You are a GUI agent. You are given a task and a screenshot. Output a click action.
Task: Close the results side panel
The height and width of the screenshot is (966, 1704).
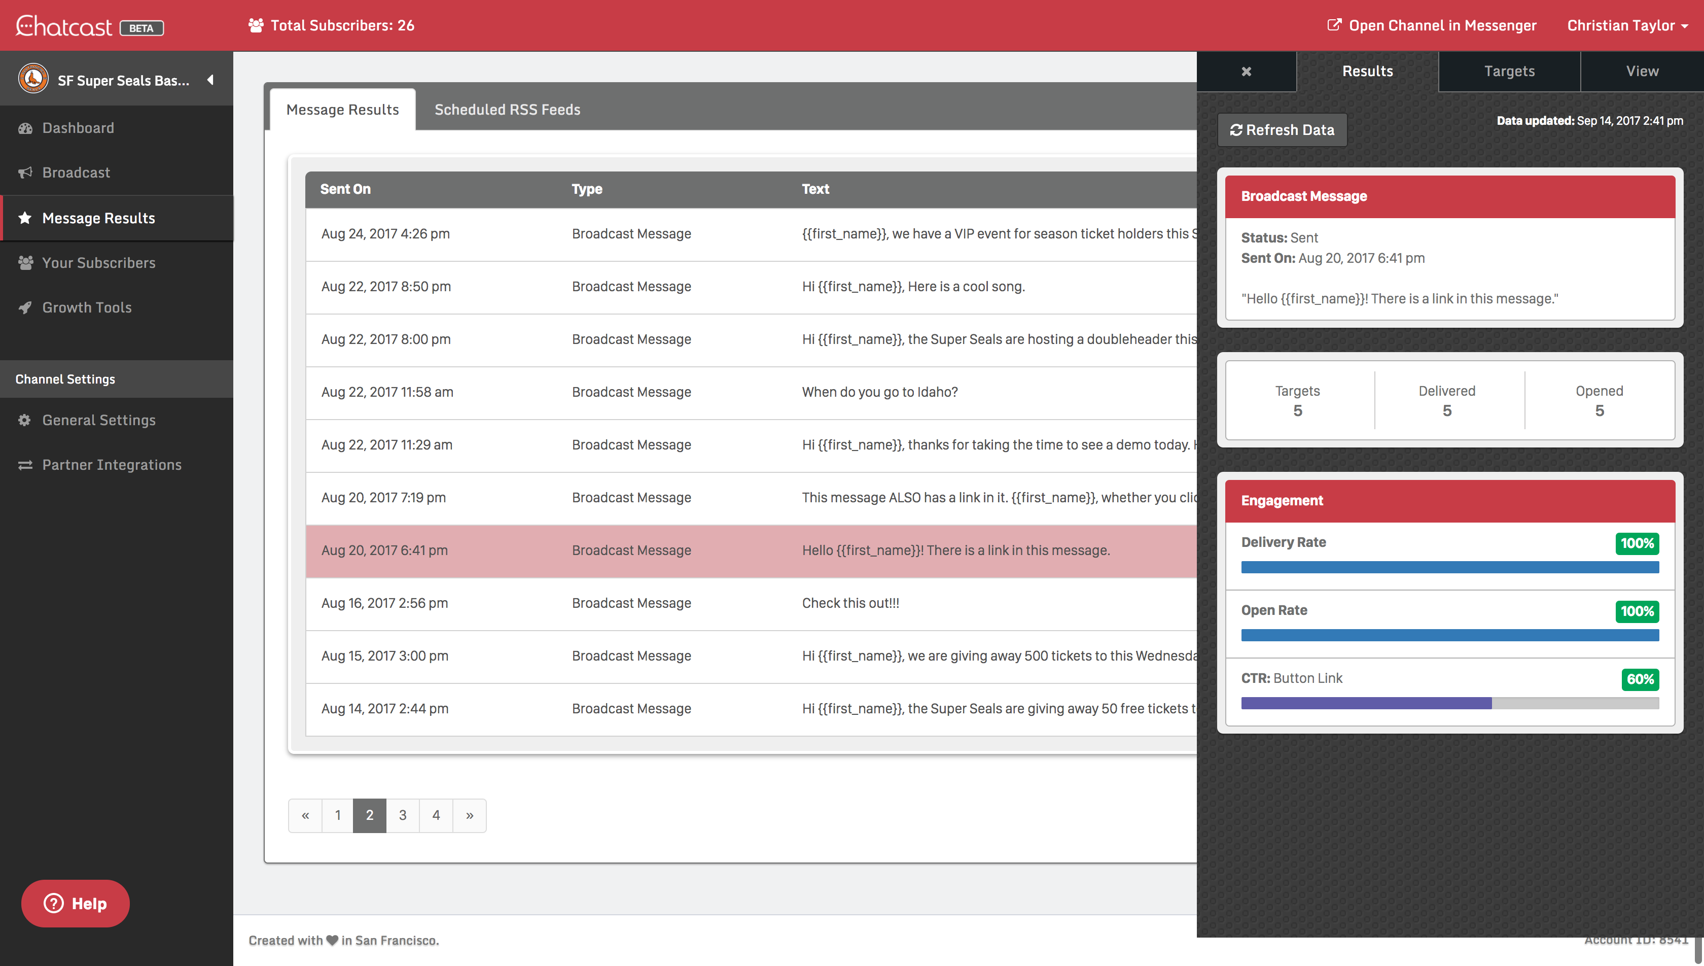coord(1246,71)
